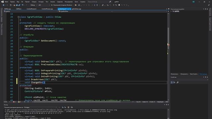Open the Проект menu
This screenshot has width=212, height=119.
27,2
